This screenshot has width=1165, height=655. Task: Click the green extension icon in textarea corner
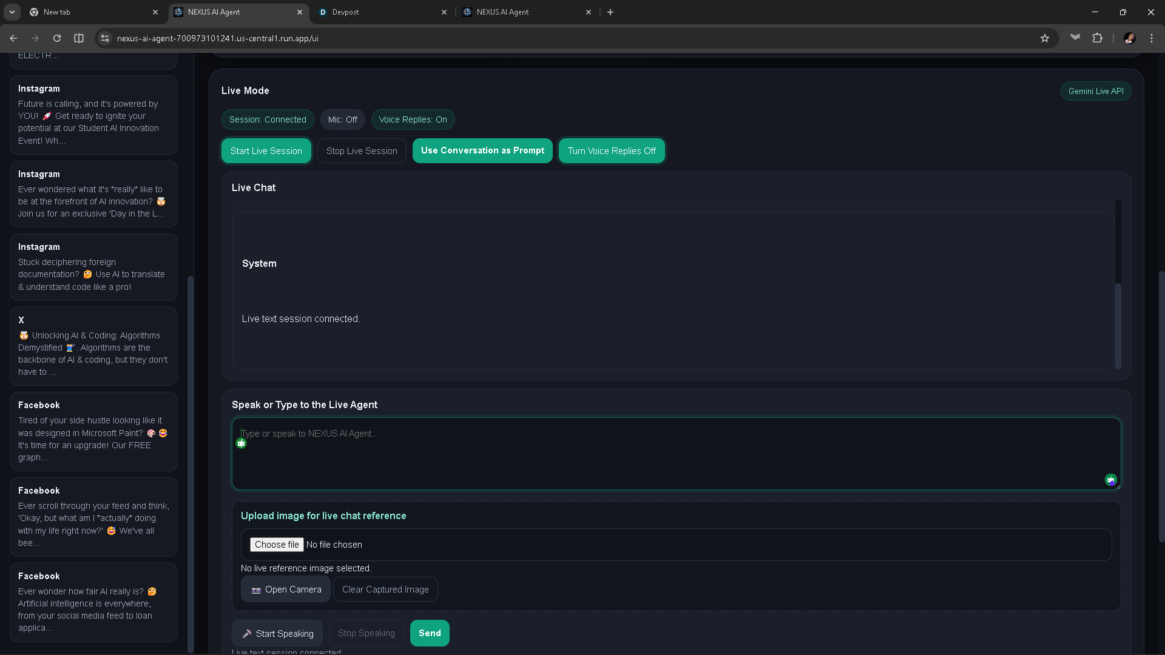click(x=1110, y=480)
